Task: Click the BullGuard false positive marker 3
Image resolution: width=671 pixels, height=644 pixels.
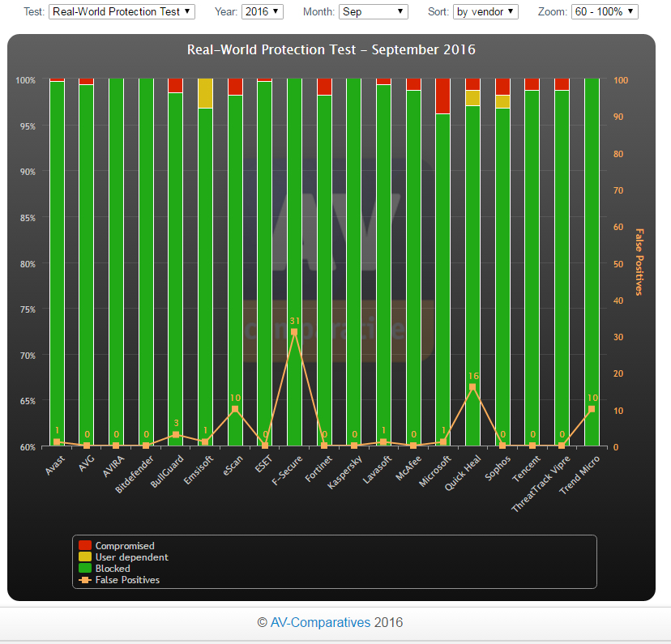Action: pyautogui.click(x=176, y=434)
